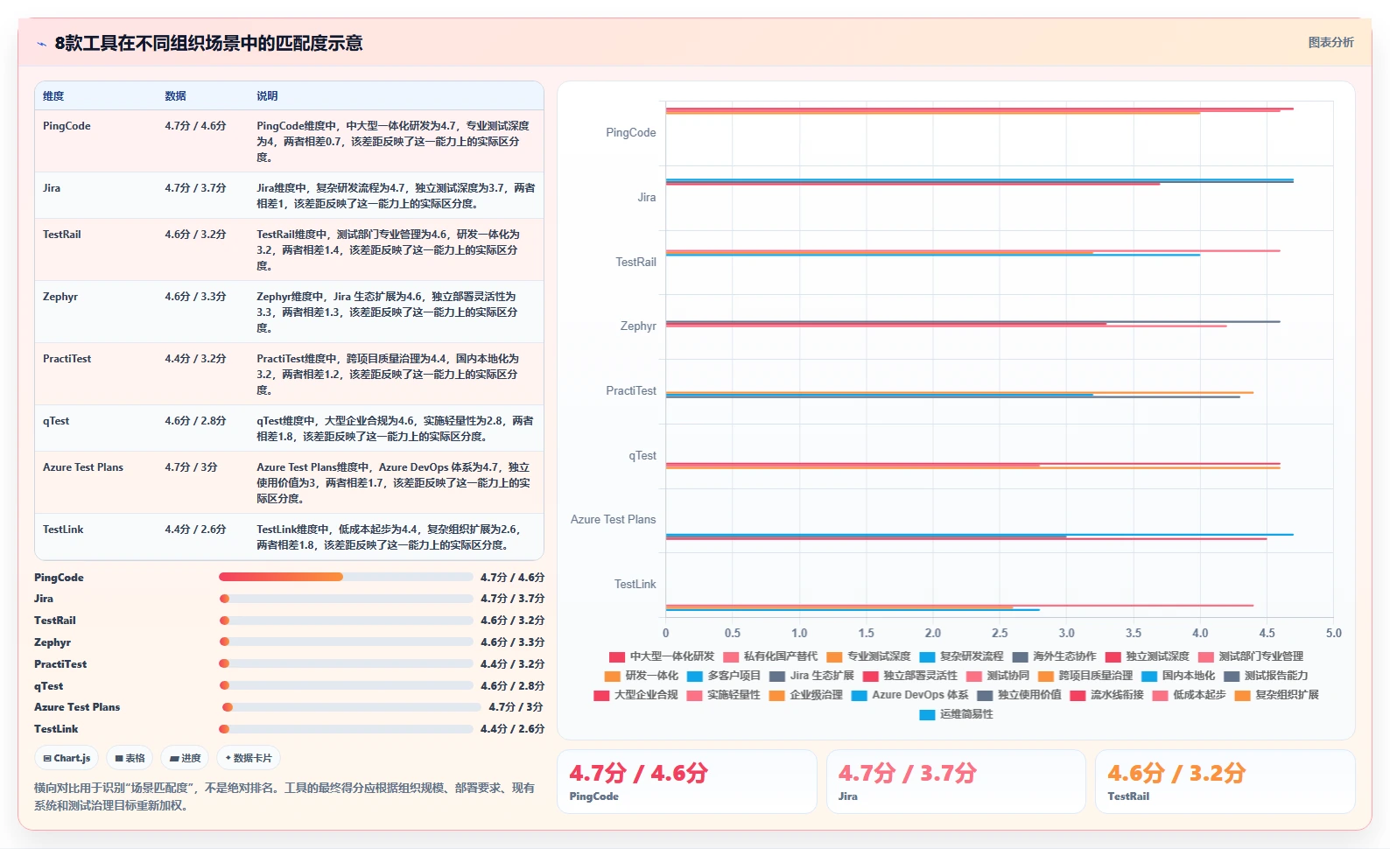The image size is (1390, 849).
Task: Toggle the 中大型一体化研发 legend entry
Action: click(662, 656)
